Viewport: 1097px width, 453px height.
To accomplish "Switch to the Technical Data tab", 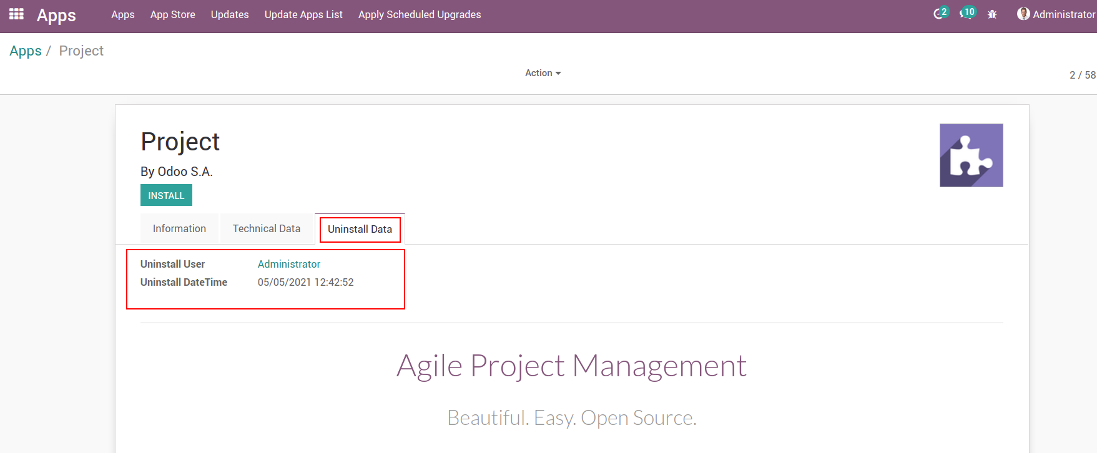I will (267, 229).
